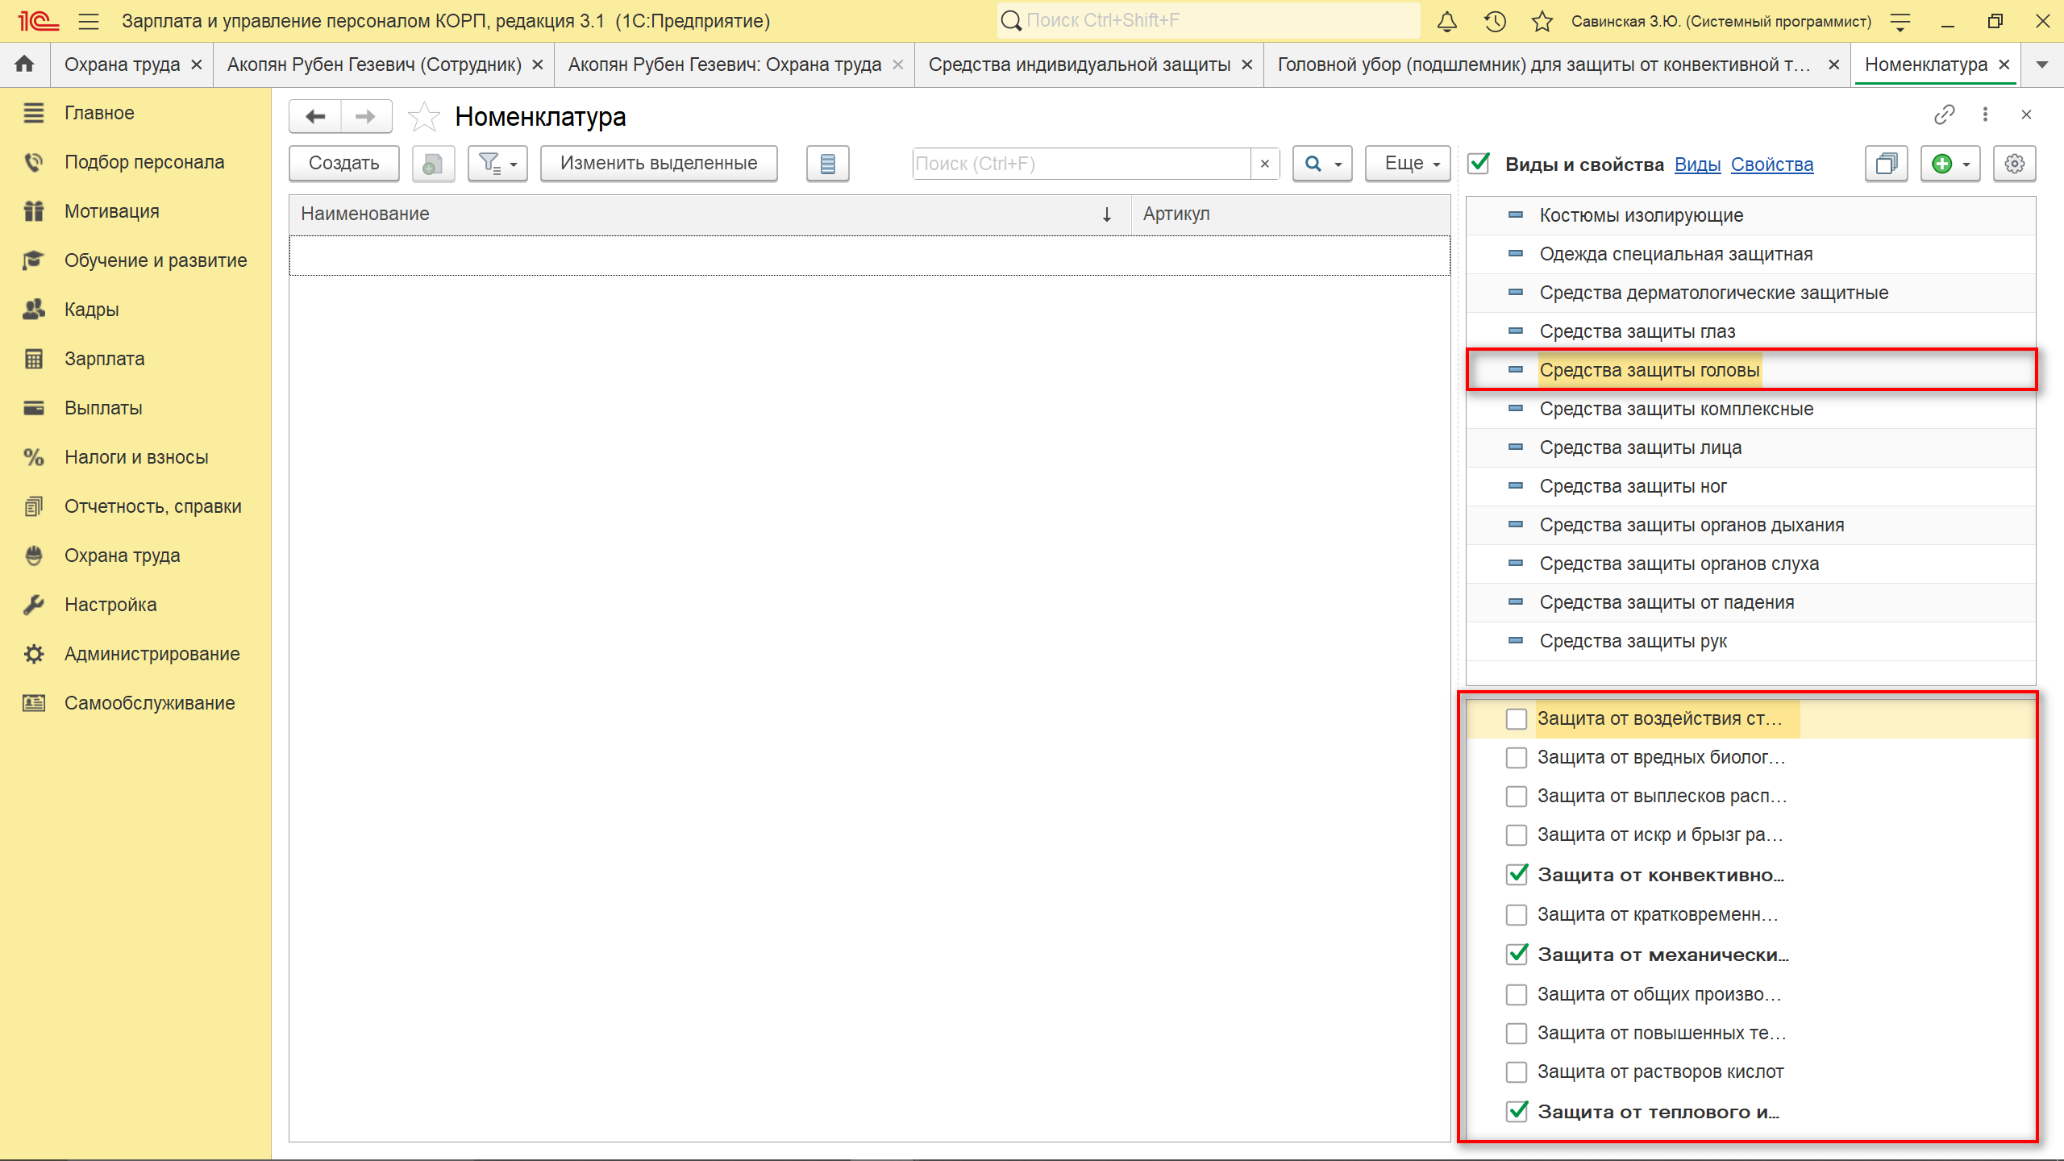The image size is (2064, 1161).
Task: Click the copy link icon
Action: pyautogui.click(x=1944, y=115)
